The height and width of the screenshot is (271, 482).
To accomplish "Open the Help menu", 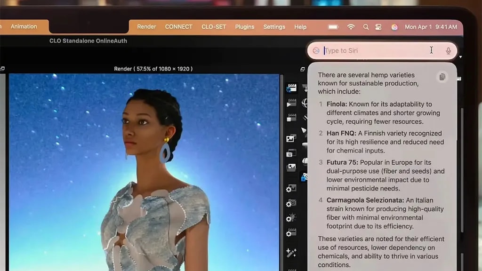I will pos(300,27).
